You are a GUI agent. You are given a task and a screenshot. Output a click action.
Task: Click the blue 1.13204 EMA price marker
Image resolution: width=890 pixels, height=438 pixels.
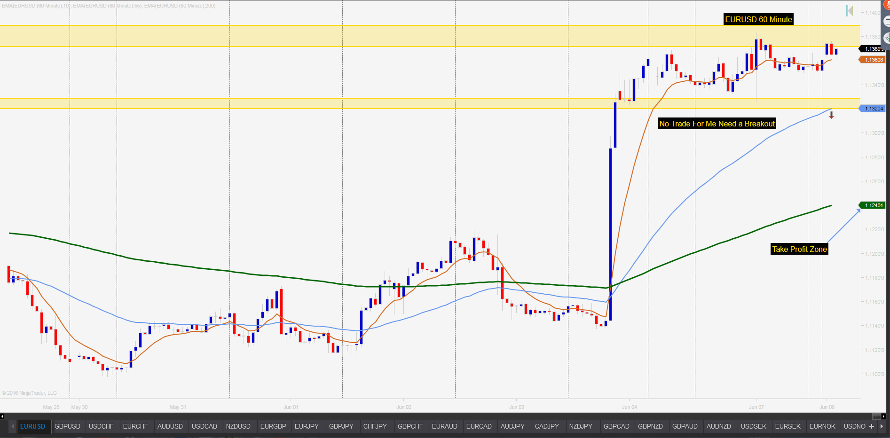point(873,109)
